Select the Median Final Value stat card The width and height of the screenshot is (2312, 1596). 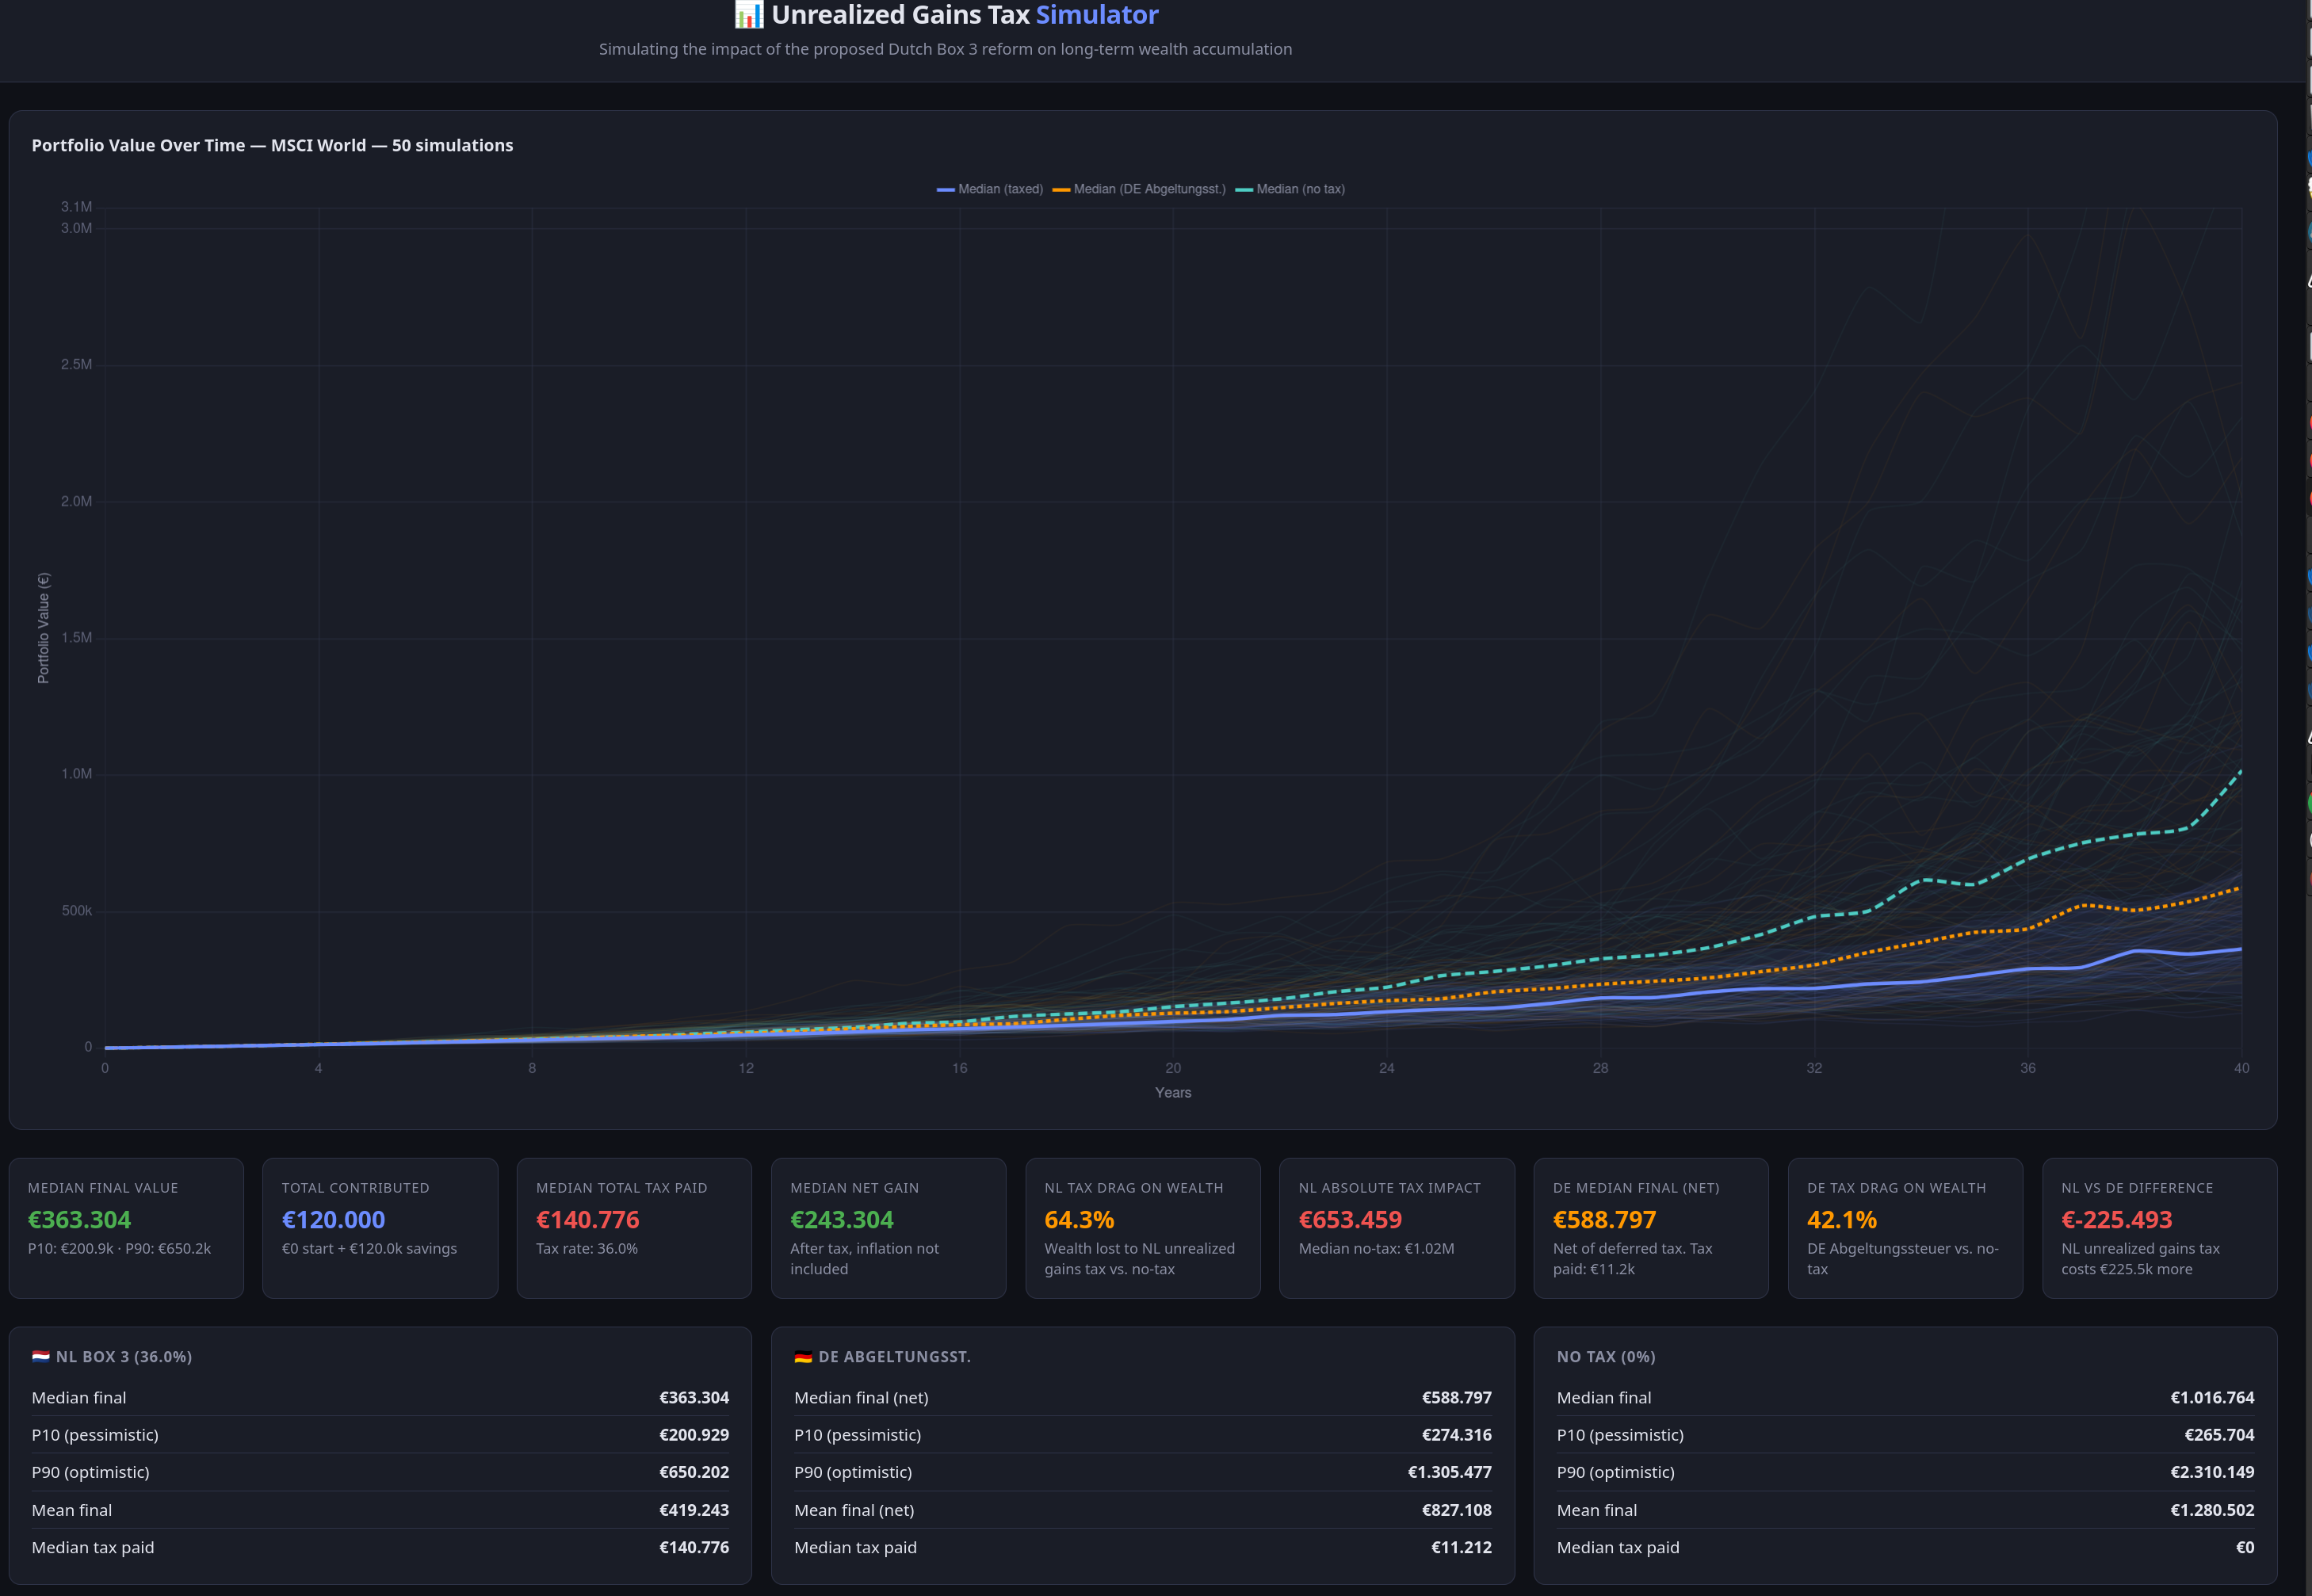(126, 1228)
